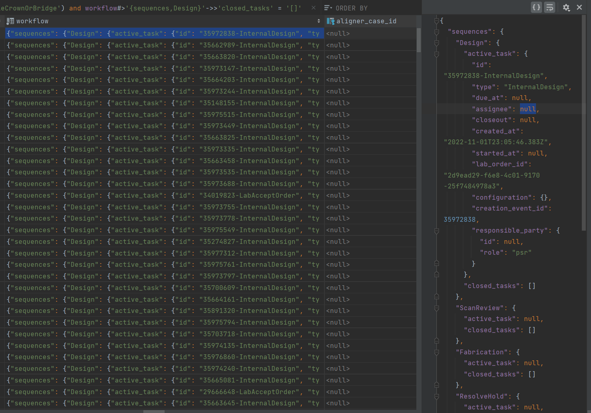This screenshot has height=413, width=591.
Task: Select row with id 35975515-InternalDesign
Action: tap(165, 115)
